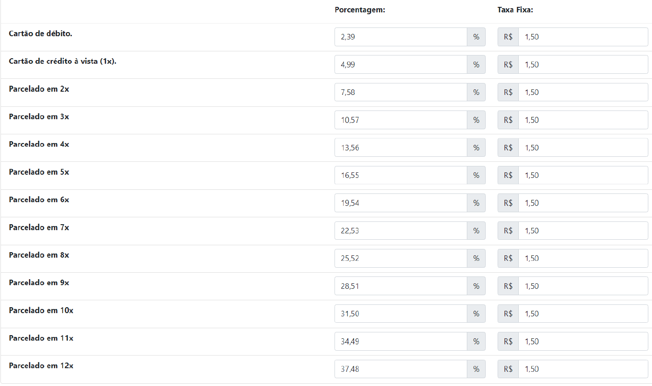Click the Parcelado em 9x percentage input
This screenshot has width=652, height=386.
tap(401, 286)
